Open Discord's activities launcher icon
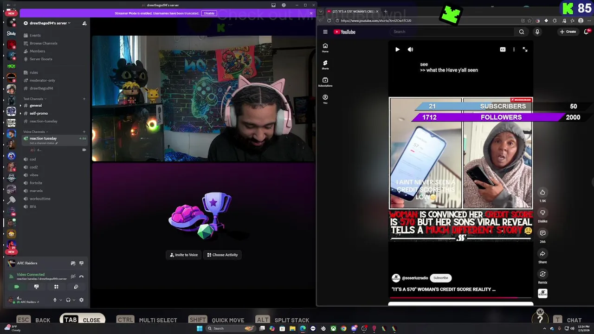 click(x=56, y=287)
